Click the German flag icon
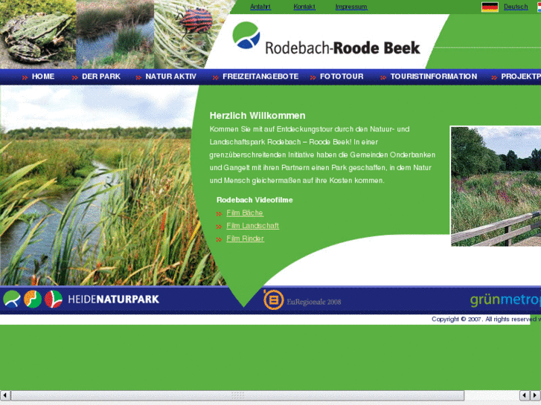The width and height of the screenshot is (541, 405). tap(490, 7)
